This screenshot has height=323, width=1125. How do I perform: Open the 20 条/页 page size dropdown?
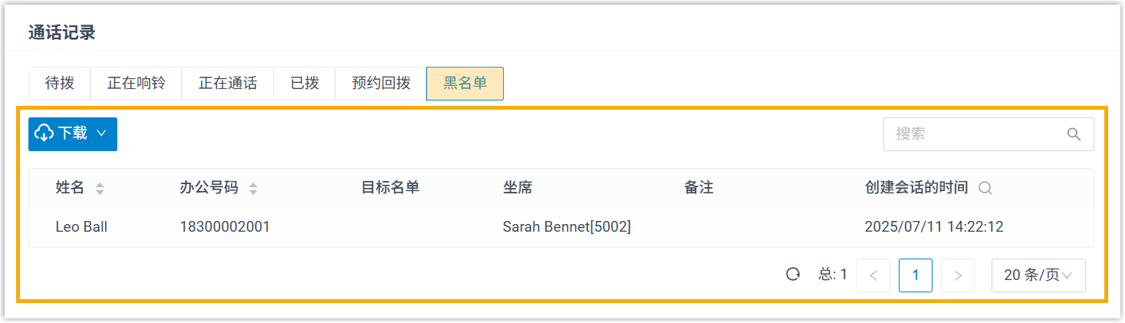coord(1038,275)
